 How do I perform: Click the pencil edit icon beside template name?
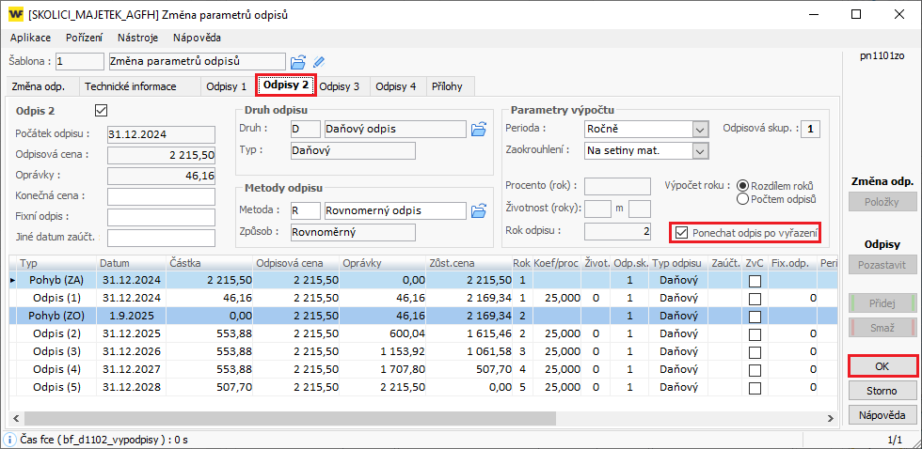(319, 62)
